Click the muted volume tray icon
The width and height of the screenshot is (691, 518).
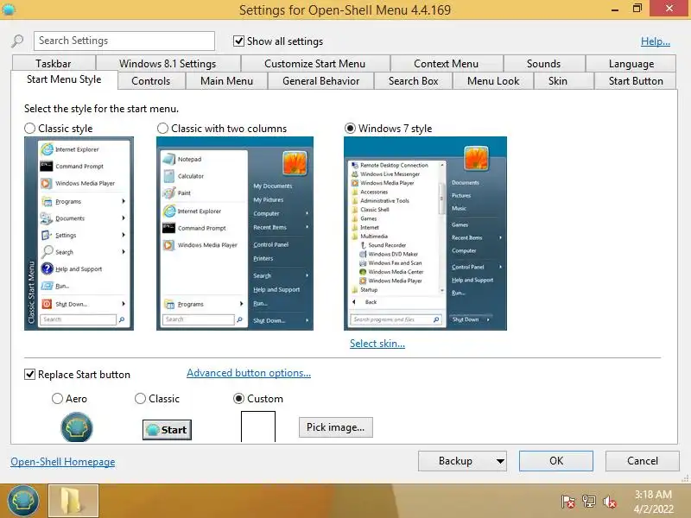point(610,502)
